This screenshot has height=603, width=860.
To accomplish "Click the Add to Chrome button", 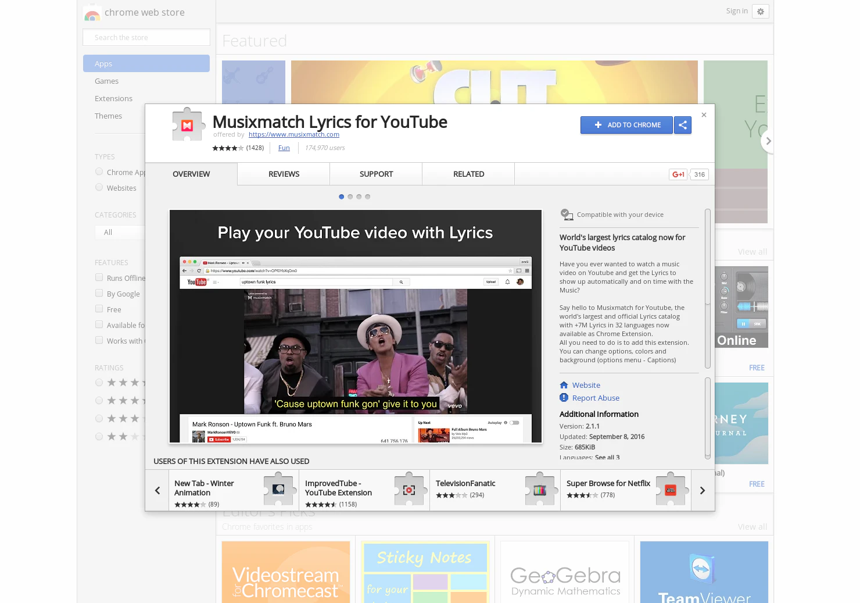I will tap(626, 125).
